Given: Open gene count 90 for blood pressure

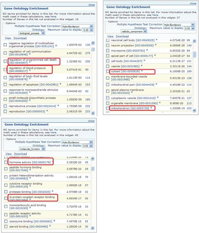Looking at the screenshot, I should point(87,69).
